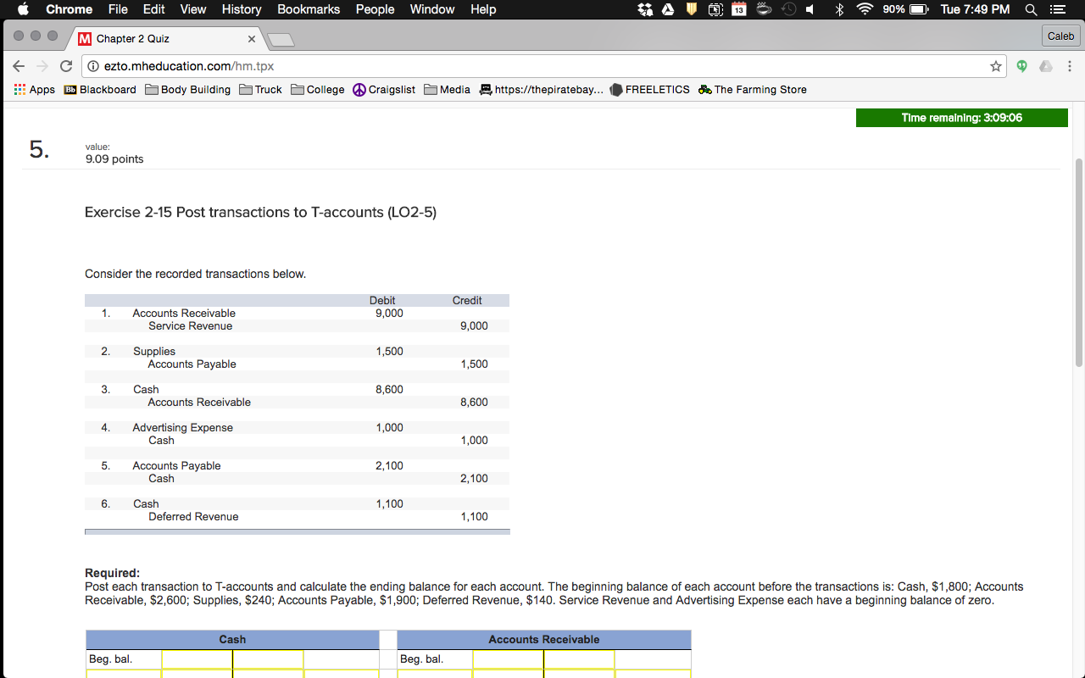This screenshot has height=678, width=1085.
Task: Open the Apps shortcut in bookmarks bar
Action: [x=34, y=90]
